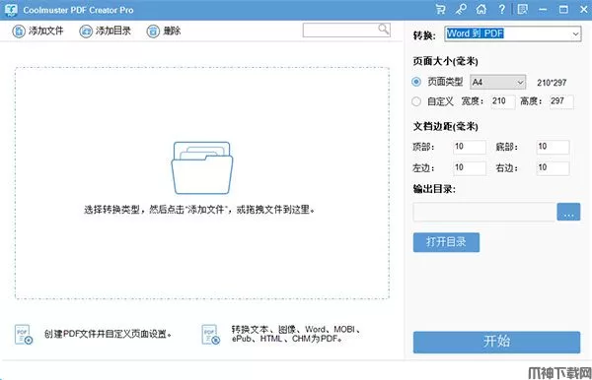592x380 pixels.
Task: Click the 添加目录 toolbar label
Action: (x=113, y=31)
